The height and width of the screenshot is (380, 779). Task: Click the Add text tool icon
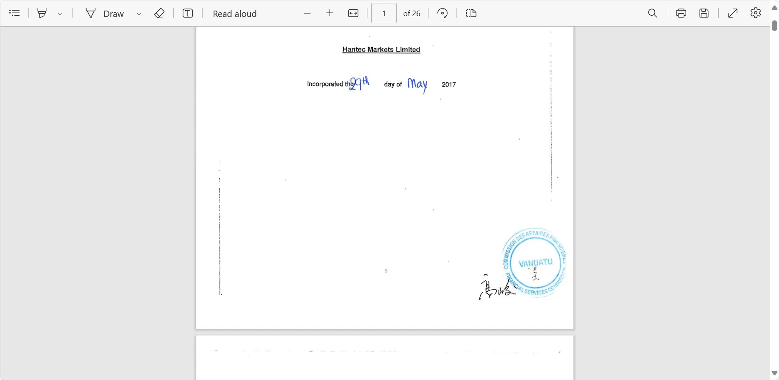pyautogui.click(x=188, y=13)
